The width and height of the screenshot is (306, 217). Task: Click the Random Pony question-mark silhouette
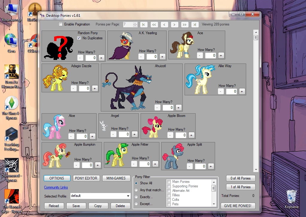pyautogui.click(x=59, y=47)
